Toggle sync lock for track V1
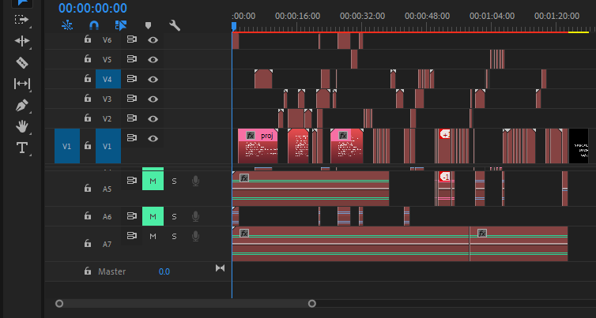Screen dimensions: 596x318 pos(131,138)
